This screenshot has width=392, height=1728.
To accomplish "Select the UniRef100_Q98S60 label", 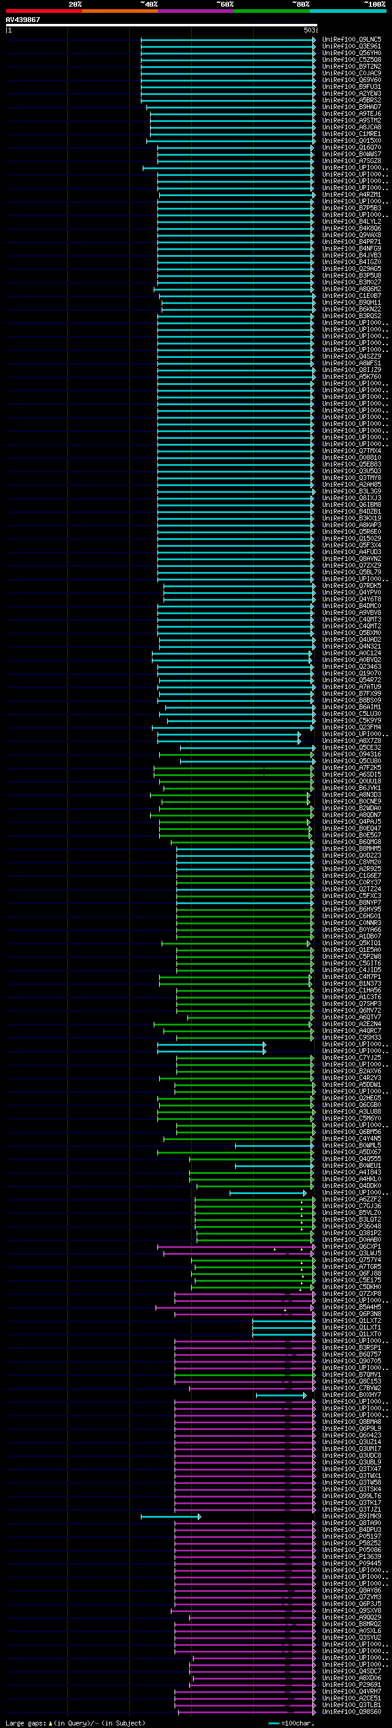I will pyautogui.click(x=352, y=1711).
